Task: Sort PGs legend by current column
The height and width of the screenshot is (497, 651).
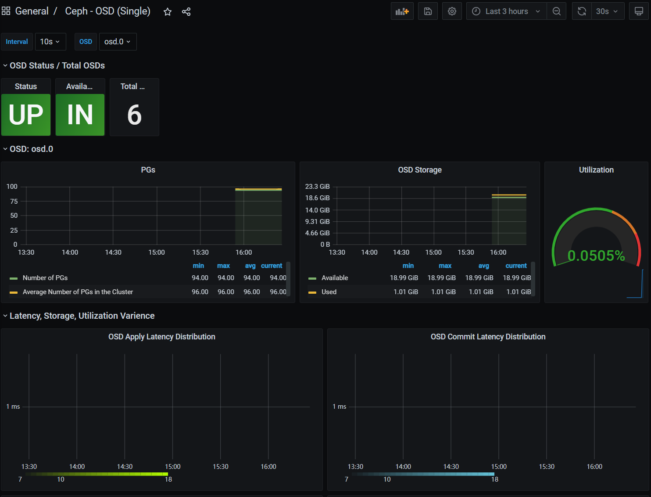Action: tap(272, 266)
